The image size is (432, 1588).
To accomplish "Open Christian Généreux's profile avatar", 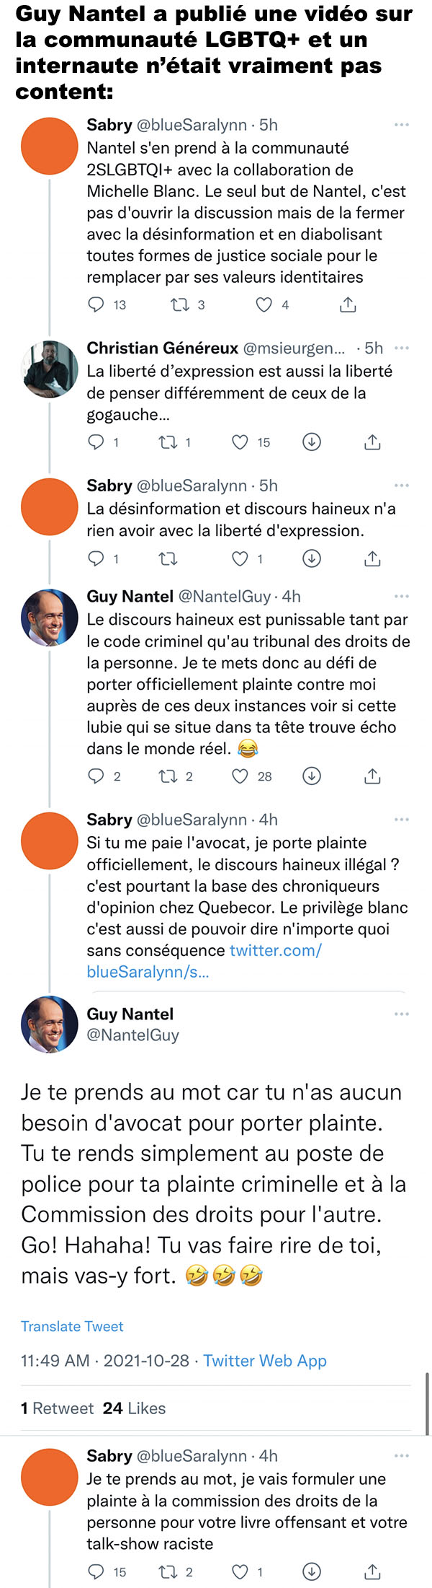I will 49,369.
